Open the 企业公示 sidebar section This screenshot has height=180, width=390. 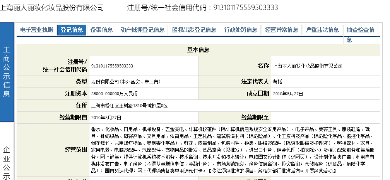(7, 162)
